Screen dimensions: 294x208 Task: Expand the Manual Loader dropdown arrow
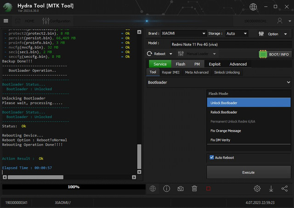click(x=215, y=54)
